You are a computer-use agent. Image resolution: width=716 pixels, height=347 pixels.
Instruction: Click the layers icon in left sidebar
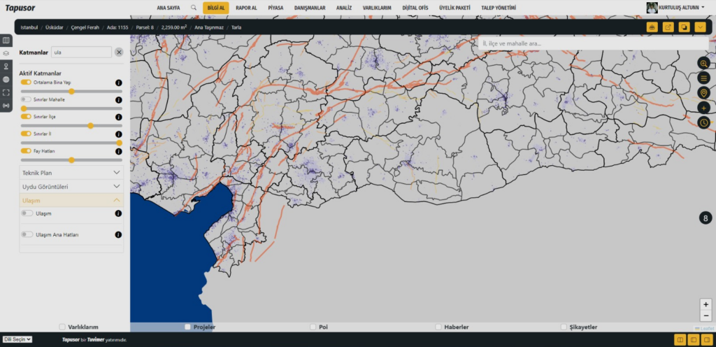6,52
